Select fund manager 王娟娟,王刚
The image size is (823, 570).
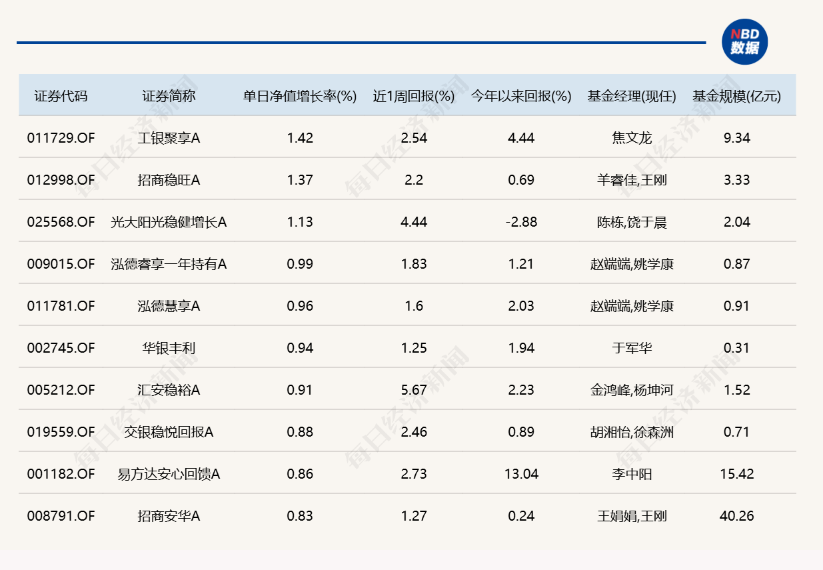[x=632, y=516]
